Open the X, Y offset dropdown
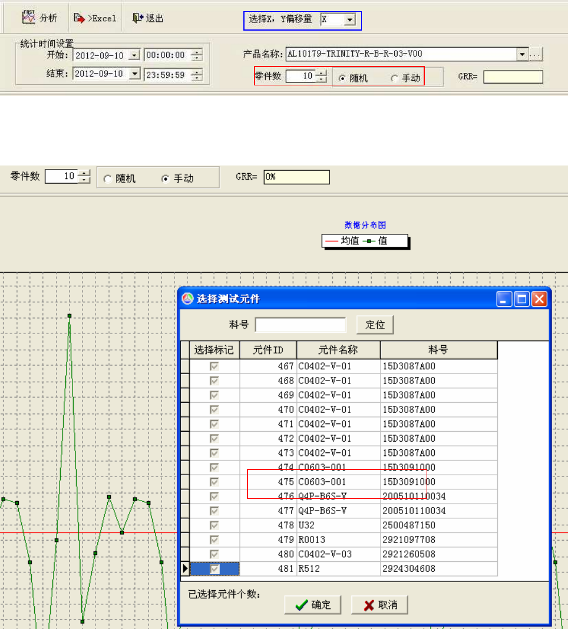This screenshot has height=629, width=568. [x=350, y=20]
